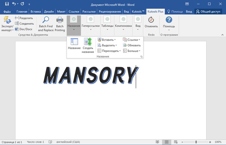Open the Гиперссылки dropdown group

[91, 25]
